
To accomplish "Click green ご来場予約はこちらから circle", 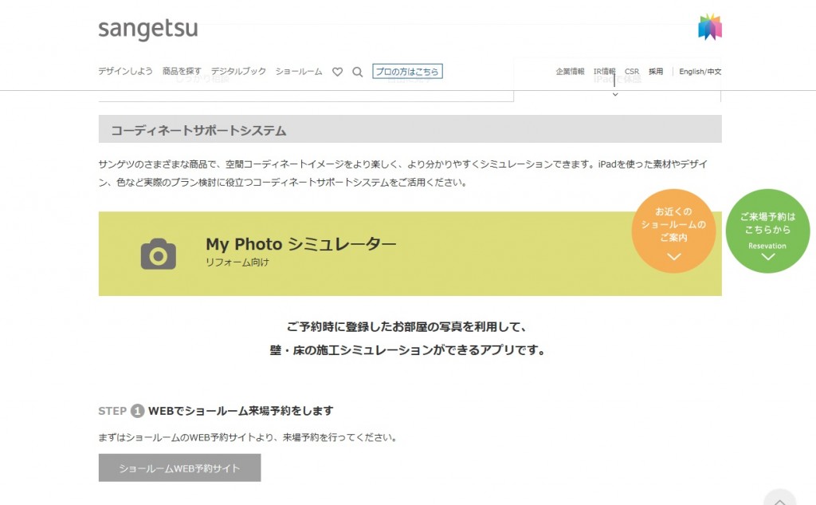I will click(x=767, y=231).
